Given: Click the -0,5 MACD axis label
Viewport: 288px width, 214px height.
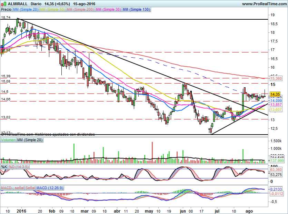Looking at the screenshot, I should click(274, 202).
